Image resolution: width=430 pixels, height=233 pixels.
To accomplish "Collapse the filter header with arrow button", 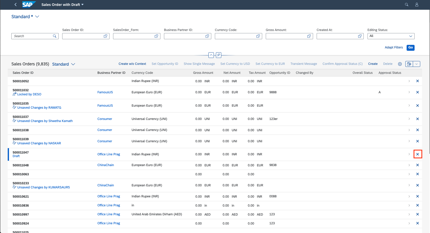I will 211,55.
